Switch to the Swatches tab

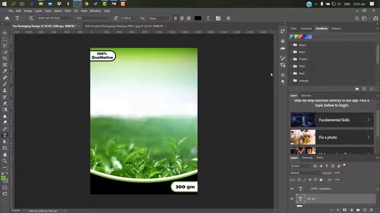(x=306, y=28)
